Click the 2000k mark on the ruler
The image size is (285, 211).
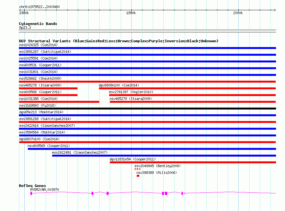click(238, 13)
